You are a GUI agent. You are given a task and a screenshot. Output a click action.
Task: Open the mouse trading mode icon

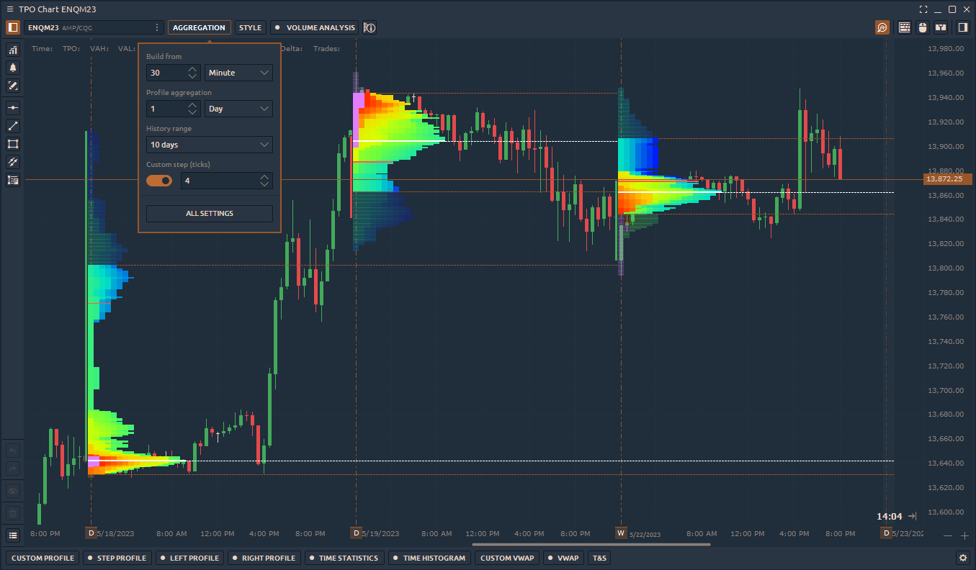922,27
